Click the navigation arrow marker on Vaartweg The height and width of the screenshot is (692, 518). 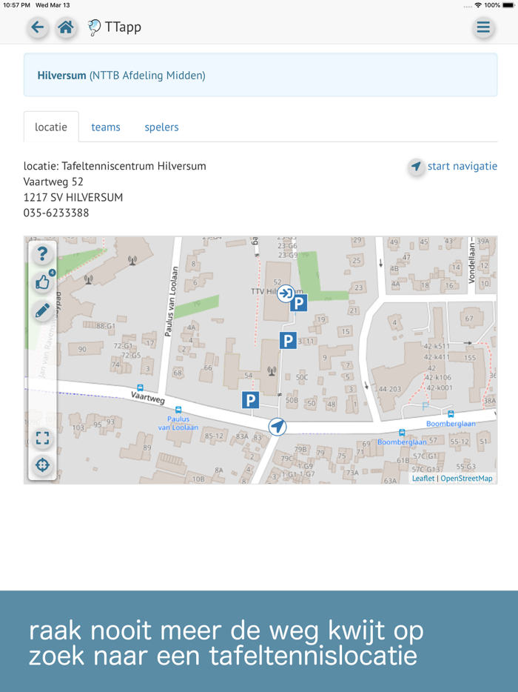(x=277, y=427)
